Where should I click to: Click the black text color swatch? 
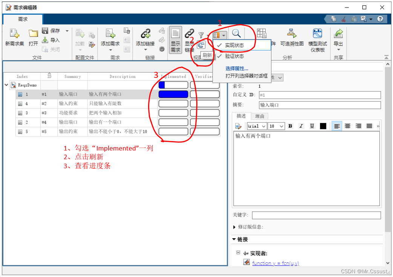tap(323, 126)
